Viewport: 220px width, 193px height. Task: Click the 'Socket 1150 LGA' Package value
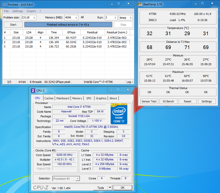[79, 116]
